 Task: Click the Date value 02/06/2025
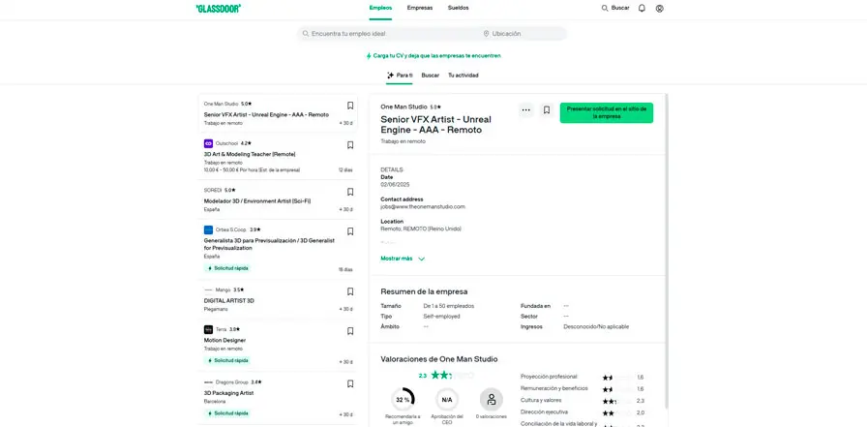tap(395, 185)
